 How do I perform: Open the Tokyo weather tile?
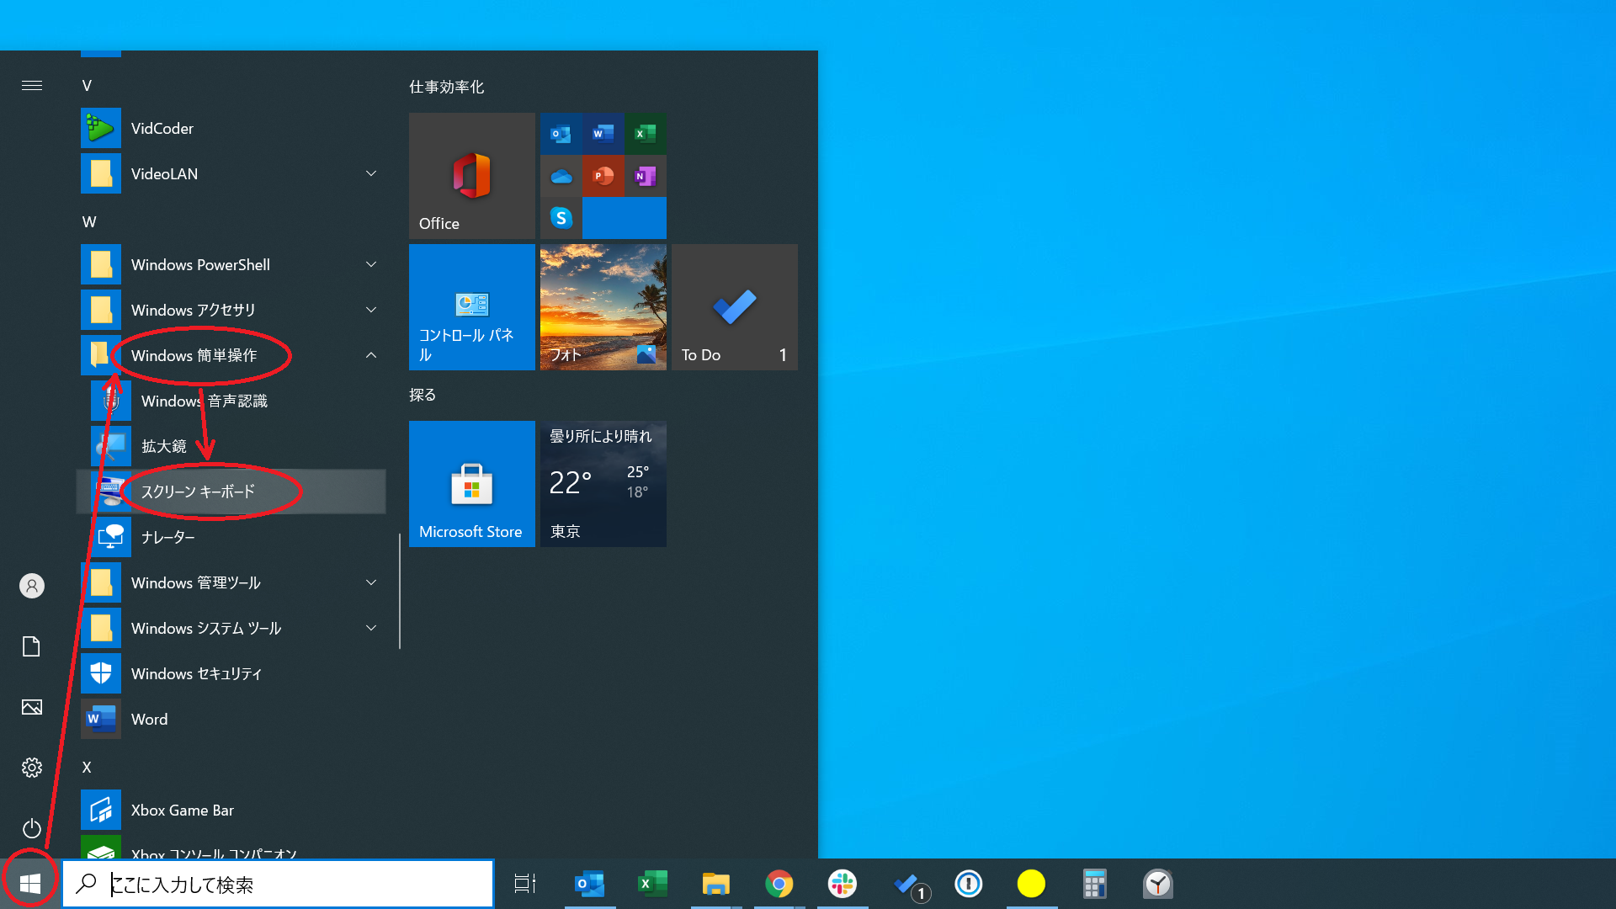click(603, 484)
